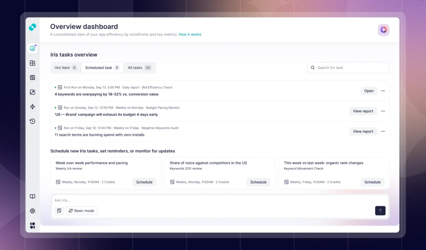Schedule the Keywords SOV review task
This screenshot has height=250, width=426.
[258, 182]
